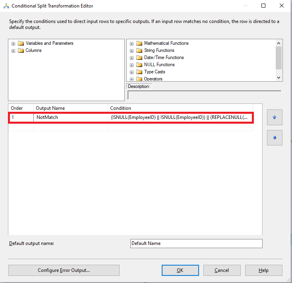Close the Conditional Split editor window

click(x=282, y=6)
